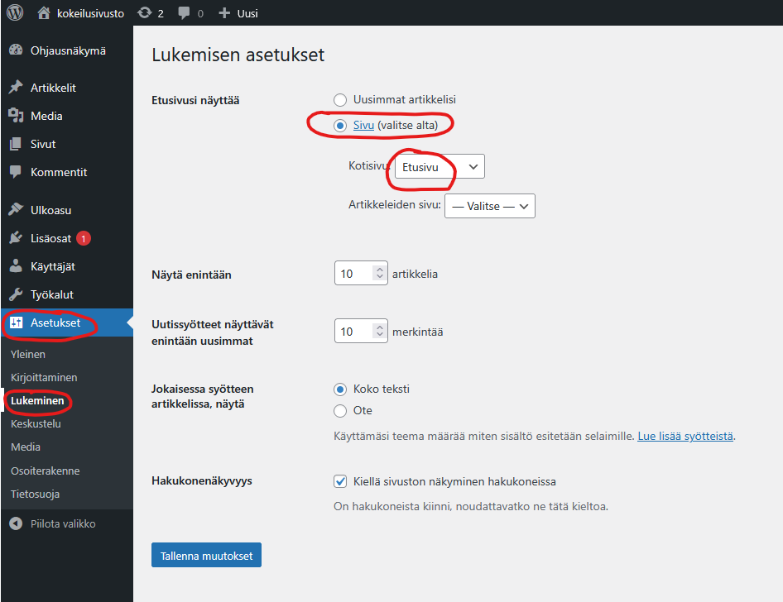The width and height of the screenshot is (783, 602).
Task: Open the updates icon showing 2
Action: point(145,13)
